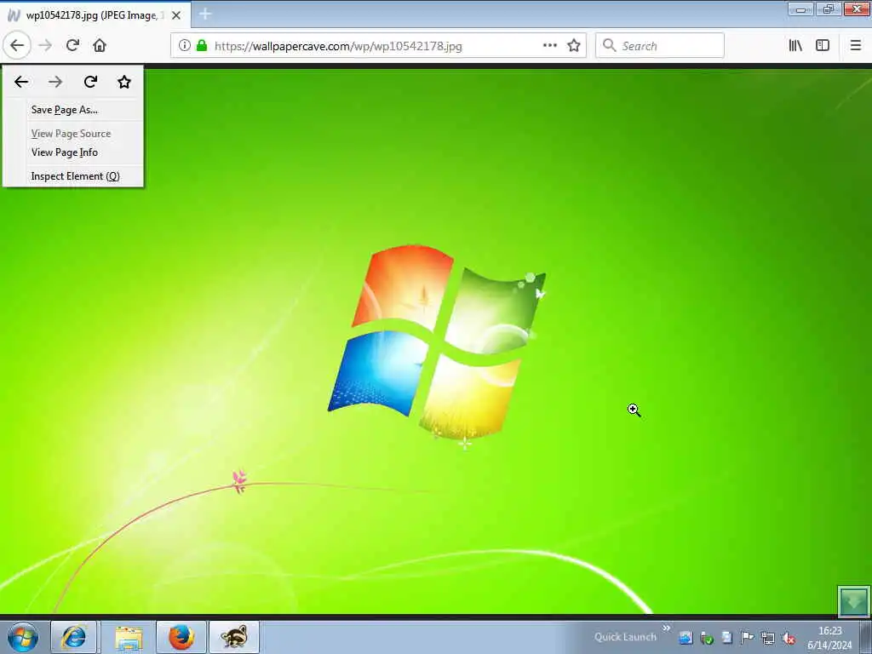
Task: Open the network tray icon
Action: click(x=768, y=638)
